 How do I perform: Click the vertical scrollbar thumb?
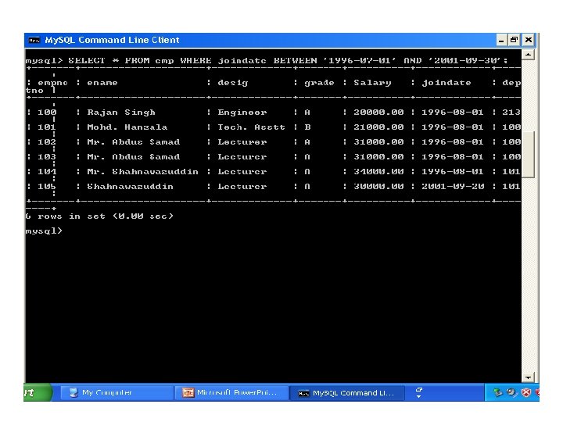pyautogui.click(x=528, y=155)
